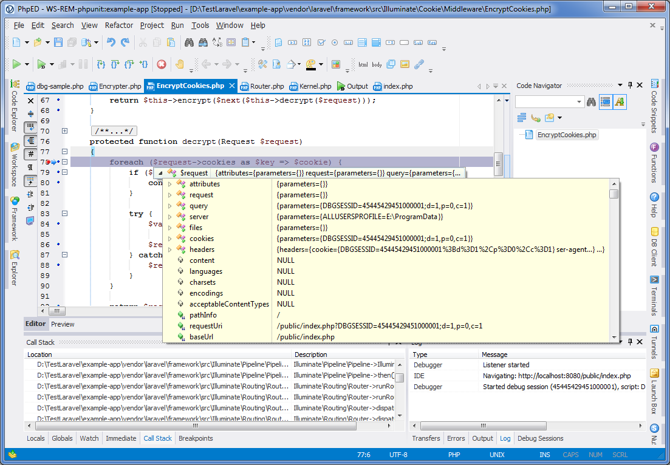Open the Debug Sessions tab
Screen dimensions: 670x465
coord(540,438)
